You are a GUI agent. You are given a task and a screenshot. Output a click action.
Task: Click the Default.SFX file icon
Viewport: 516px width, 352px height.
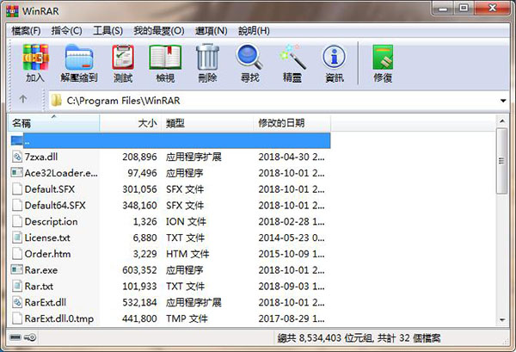(x=17, y=189)
